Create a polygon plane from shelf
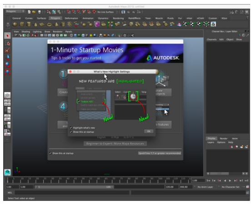This screenshot has height=205, width=251. point(42,24)
